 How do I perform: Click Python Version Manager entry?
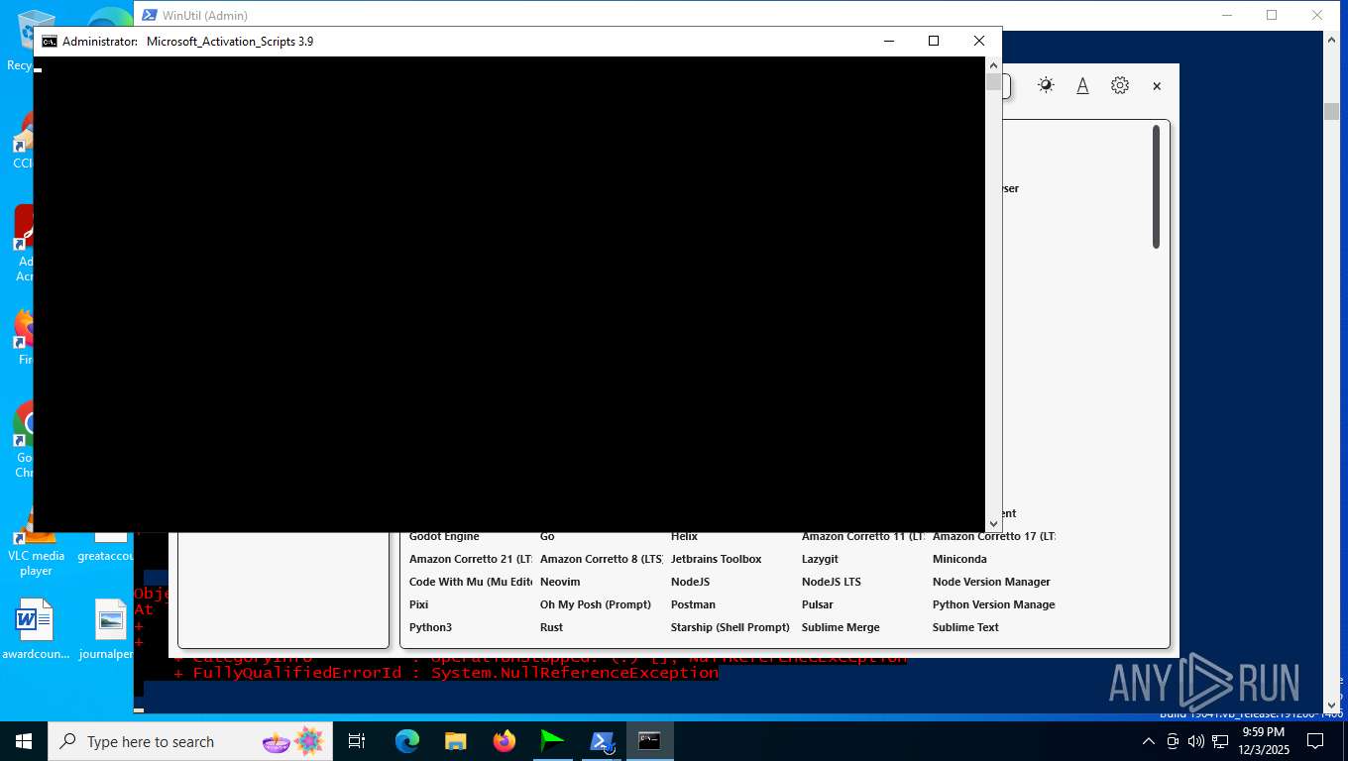[x=994, y=604]
